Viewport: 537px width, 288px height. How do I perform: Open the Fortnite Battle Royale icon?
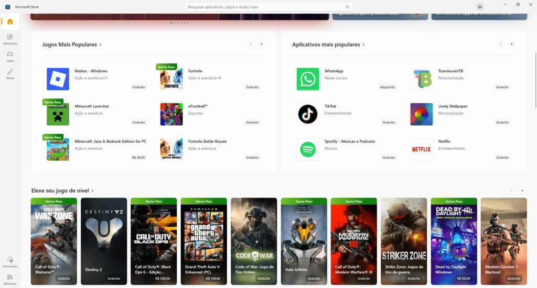(x=171, y=149)
